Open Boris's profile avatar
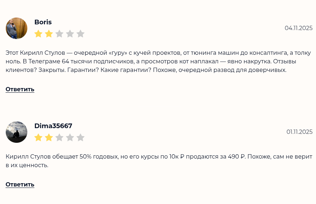This screenshot has width=316, height=204. (x=17, y=28)
